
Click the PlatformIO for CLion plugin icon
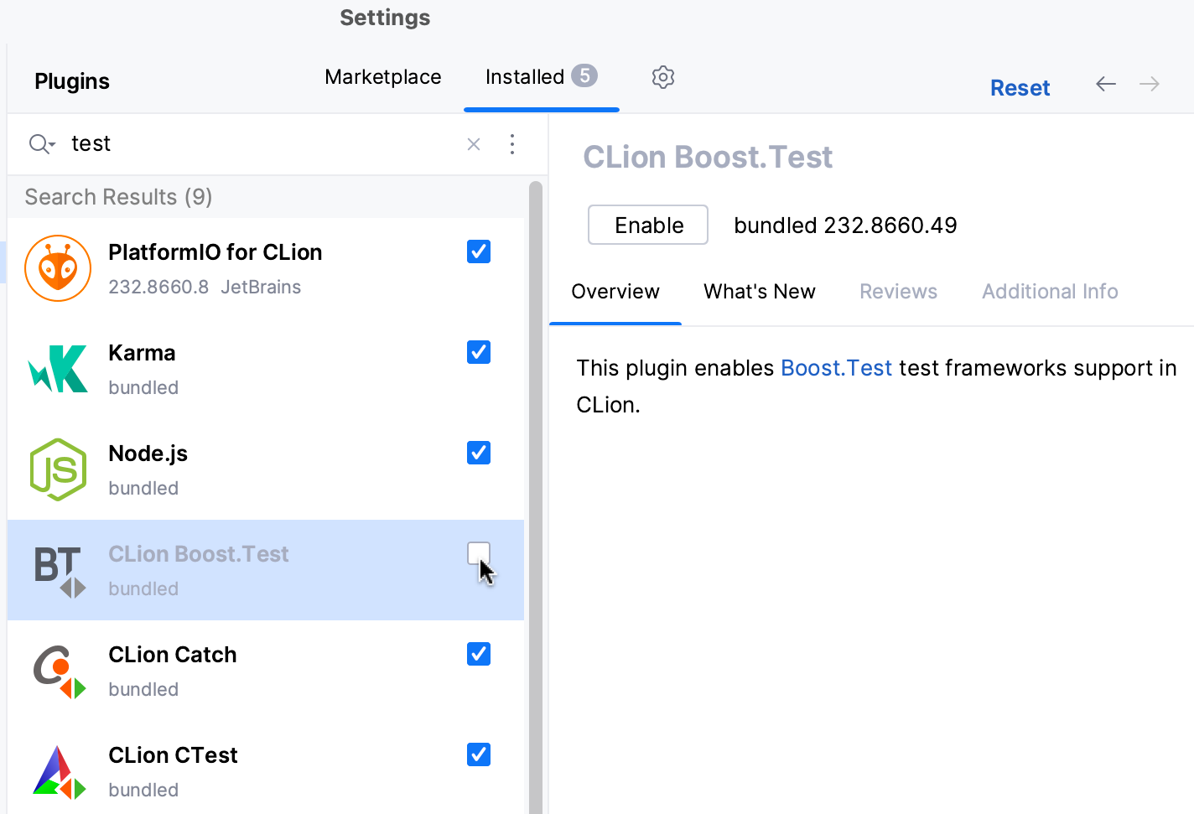(58, 268)
